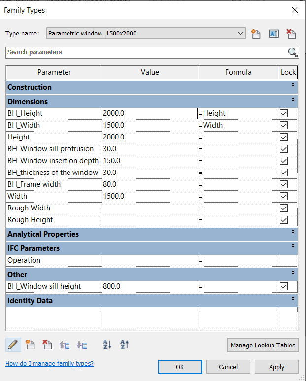
Task: Toggle lock checkbox for BH_Height
Action: point(284,113)
